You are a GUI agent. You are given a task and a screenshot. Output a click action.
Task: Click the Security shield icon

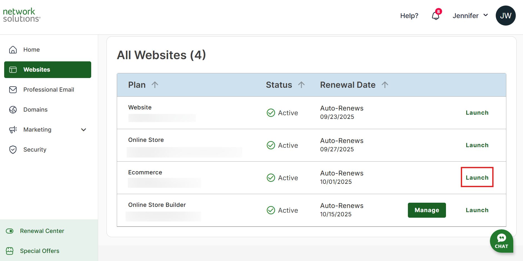(13, 150)
